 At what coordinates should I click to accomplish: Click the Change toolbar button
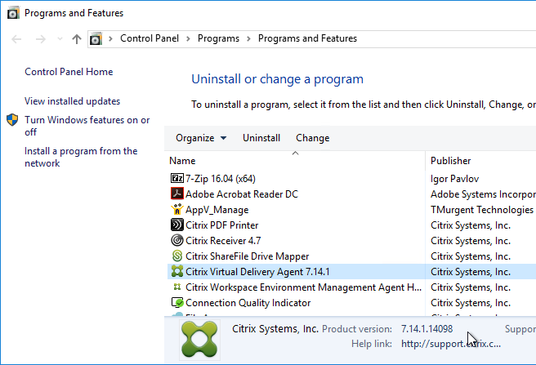click(x=312, y=138)
